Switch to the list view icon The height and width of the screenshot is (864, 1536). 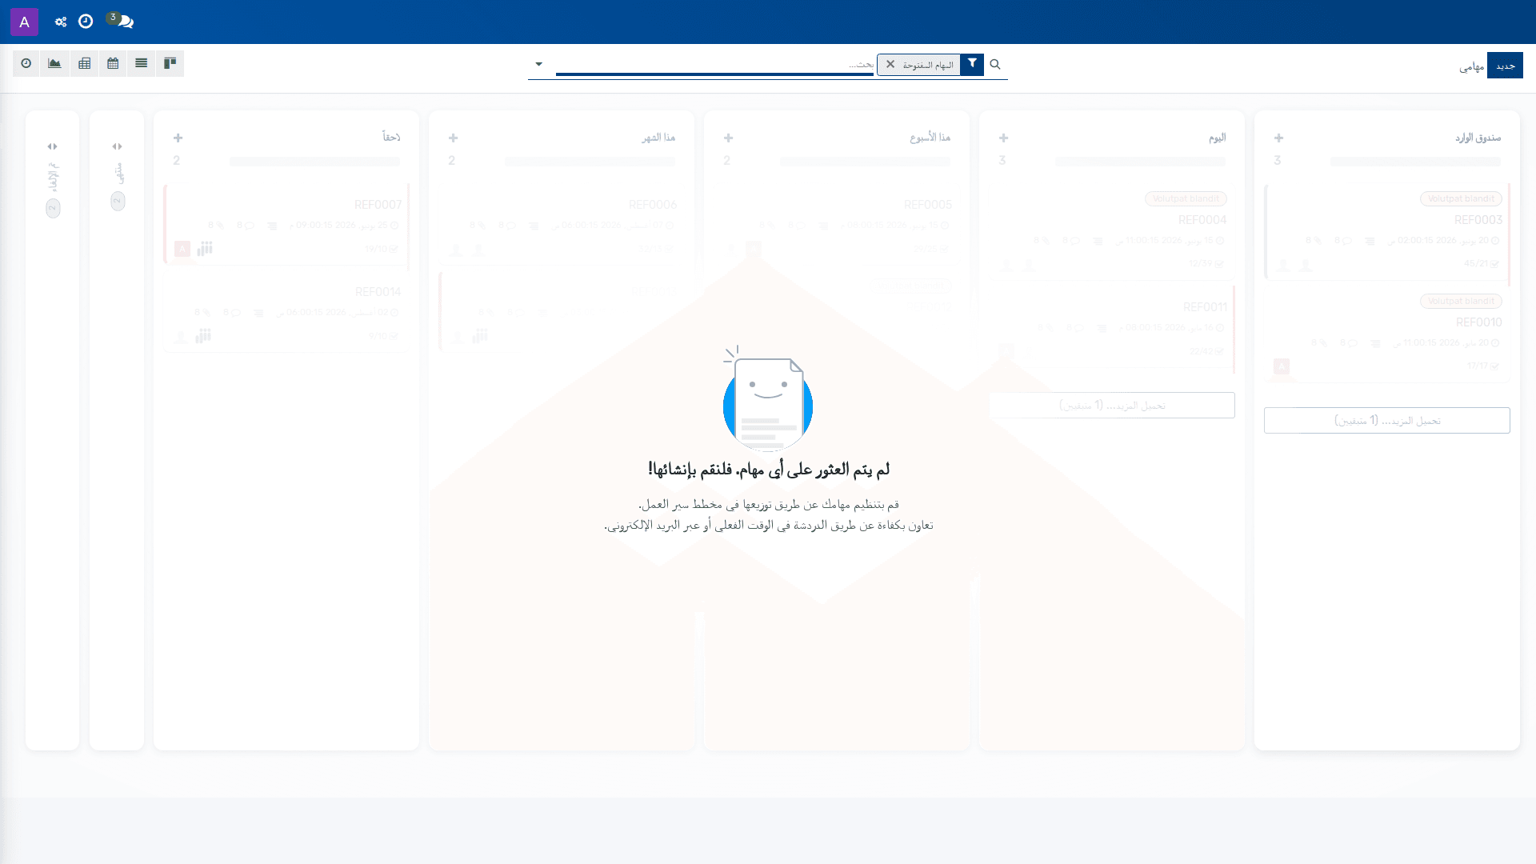(141, 63)
